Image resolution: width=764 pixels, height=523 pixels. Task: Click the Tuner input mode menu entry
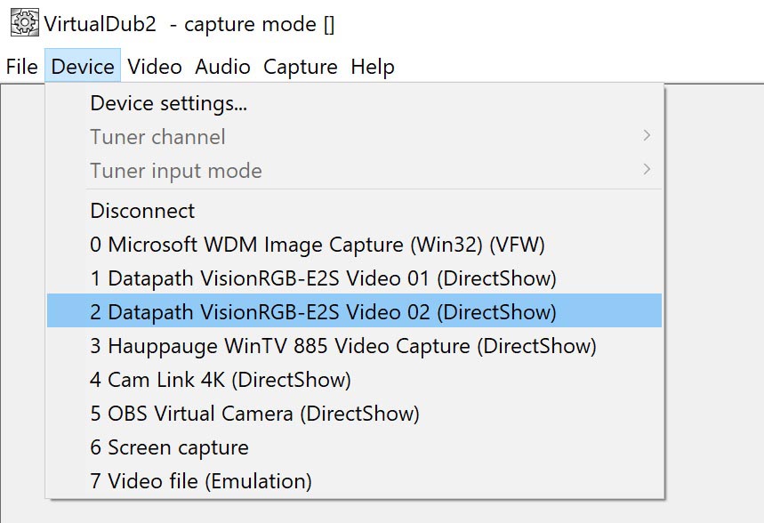354,171
